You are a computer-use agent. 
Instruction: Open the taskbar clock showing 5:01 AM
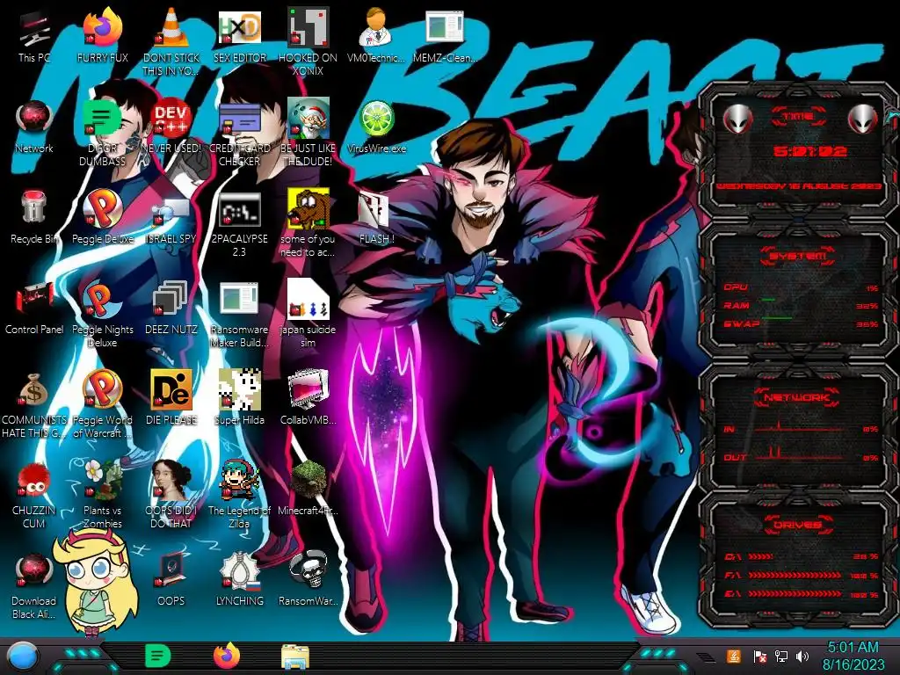(853, 656)
